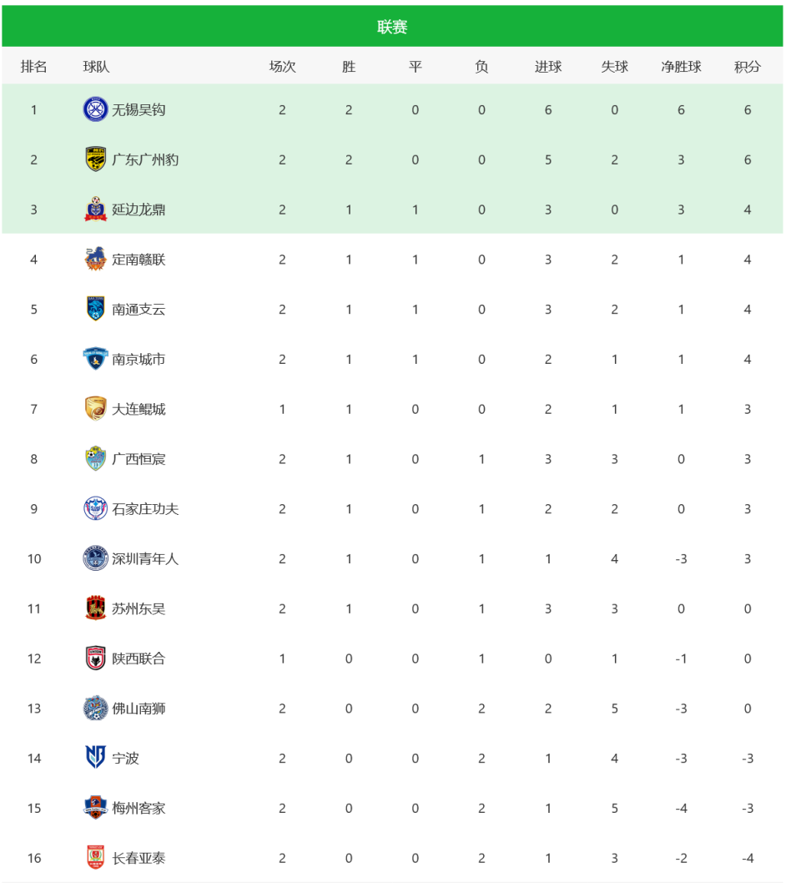Click the 净胜球 column header
The image size is (801, 888).
pos(681,67)
